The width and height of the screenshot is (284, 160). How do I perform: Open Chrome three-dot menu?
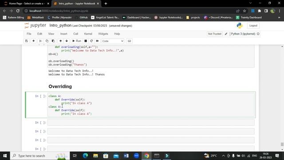[x=280, y=11]
